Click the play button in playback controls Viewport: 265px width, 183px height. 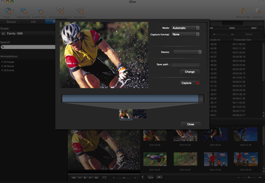[85, 178]
